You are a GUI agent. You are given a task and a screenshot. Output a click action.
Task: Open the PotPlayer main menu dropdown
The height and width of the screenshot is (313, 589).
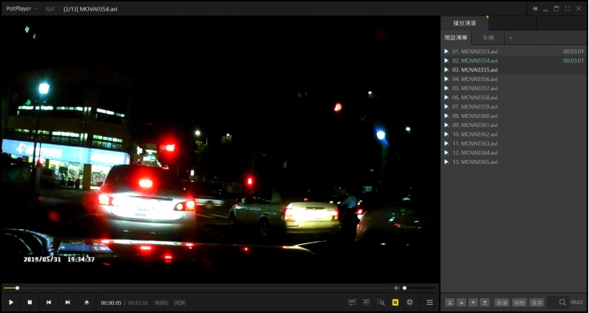(x=22, y=8)
